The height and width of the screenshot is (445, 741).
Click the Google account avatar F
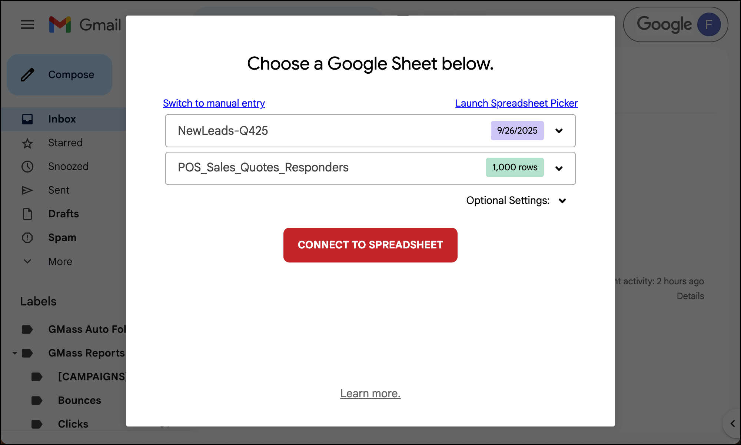click(x=709, y=24)
